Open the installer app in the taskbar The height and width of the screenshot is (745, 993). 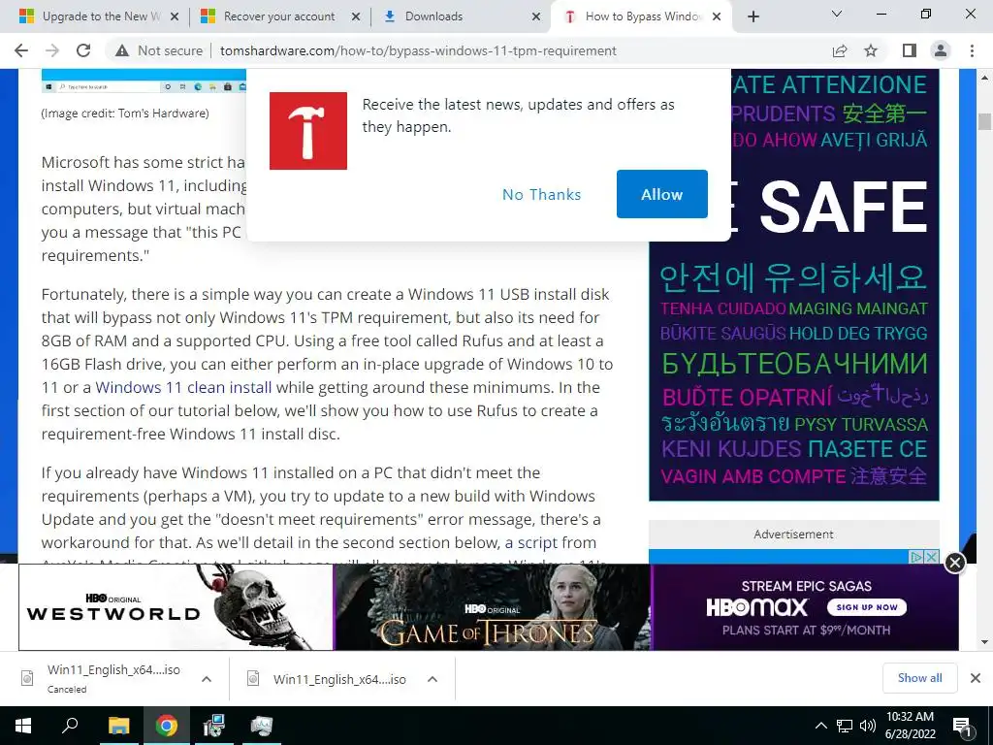pyautogui.click(x=213, y=726)
